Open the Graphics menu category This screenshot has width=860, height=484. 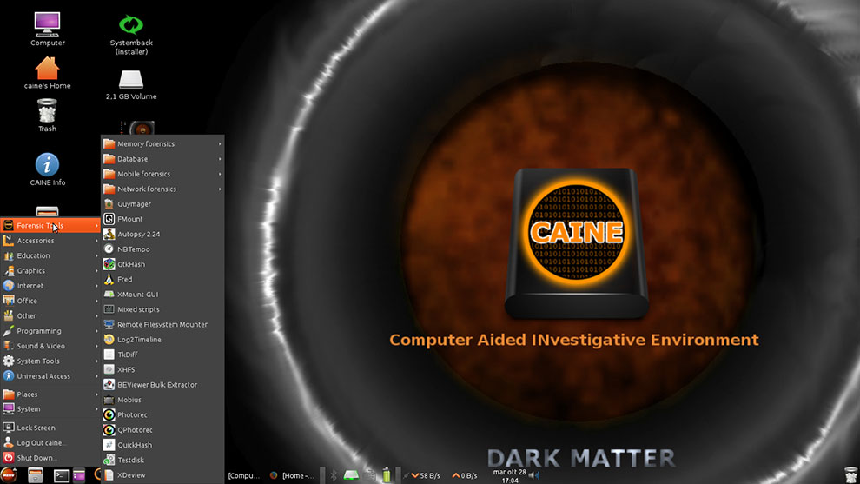pyautogui.click(x=50, y=271)
